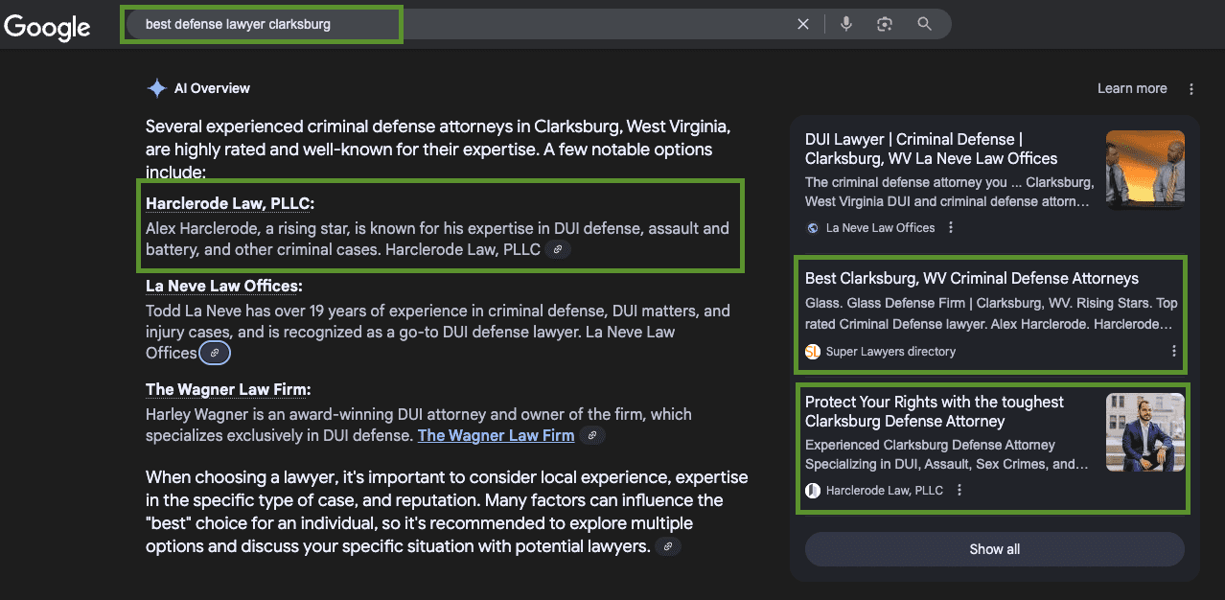This screenshot has height=600, width=1225.
Task: Open AI Overview three-dot options menu
Action: (1191, 89)
